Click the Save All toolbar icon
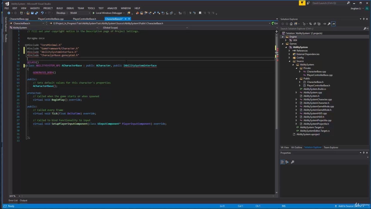371x209 pixels. (36, 13)
